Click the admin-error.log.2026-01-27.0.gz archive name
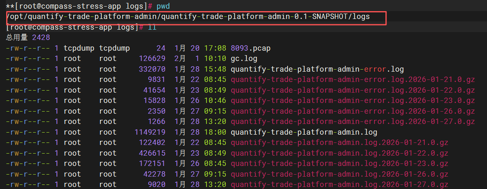This screenshot has height=189, width=487. 353,121
